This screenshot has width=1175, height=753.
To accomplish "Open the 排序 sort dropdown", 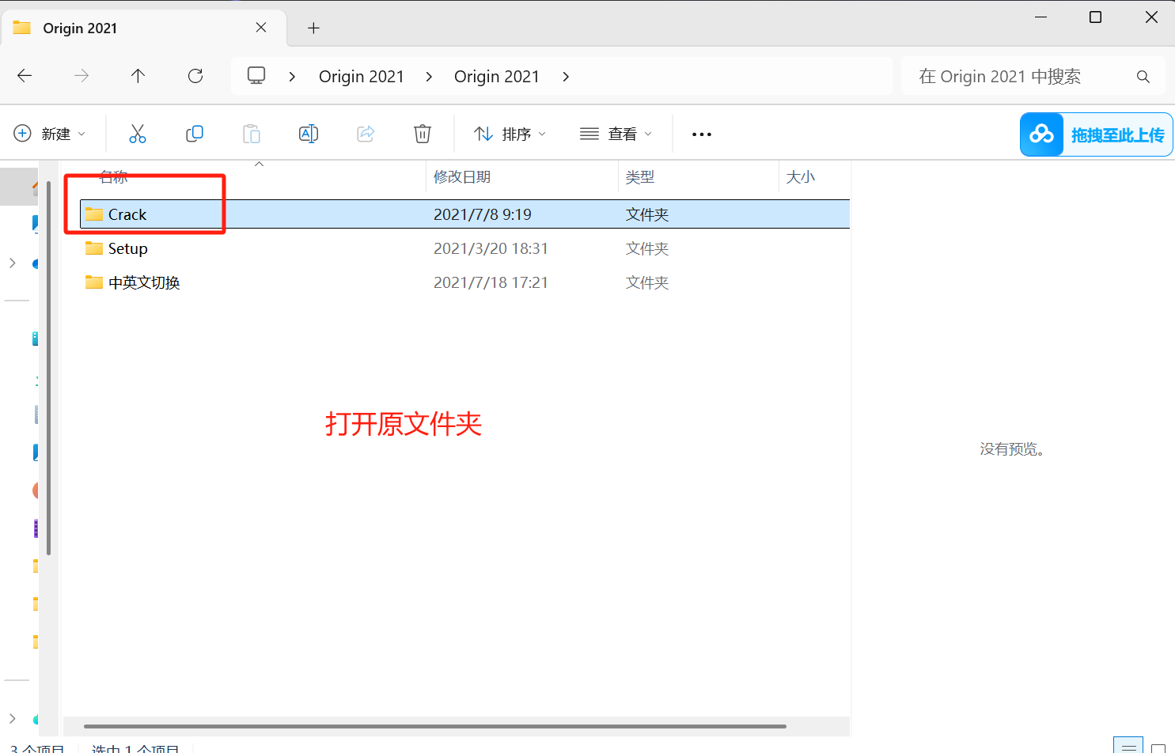I will click(x=510, y=134).
